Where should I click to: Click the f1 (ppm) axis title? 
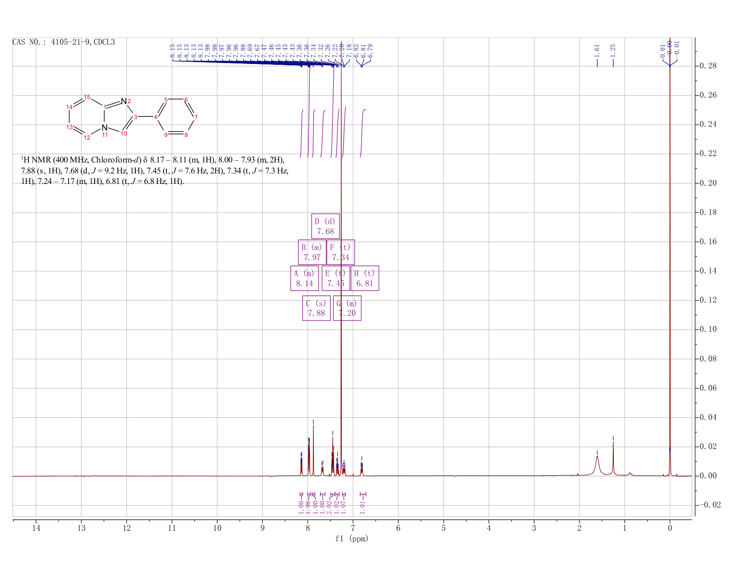coord(352,539)
